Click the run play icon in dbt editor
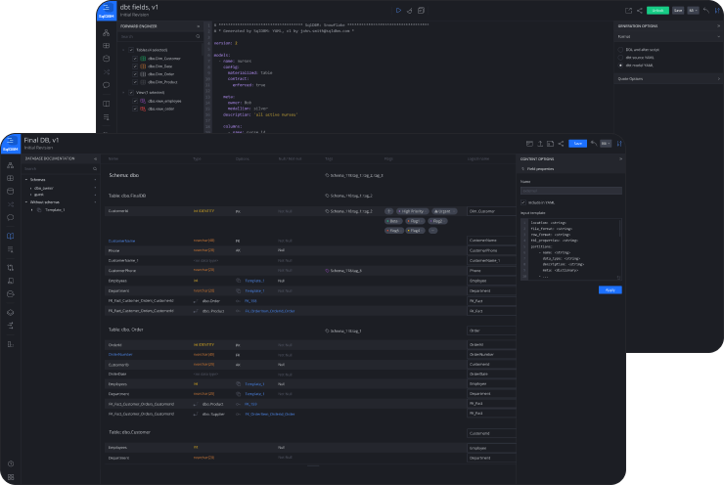 (397, 10)
